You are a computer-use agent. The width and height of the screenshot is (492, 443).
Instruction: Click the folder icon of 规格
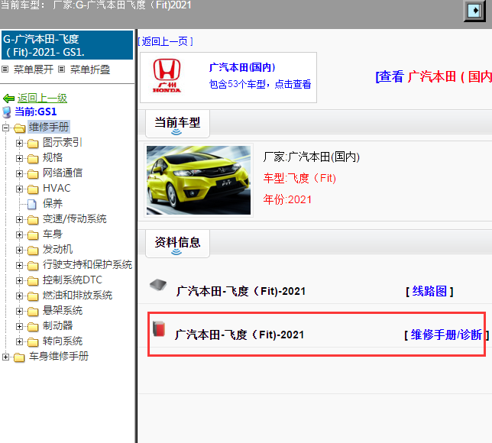point(33,159)
